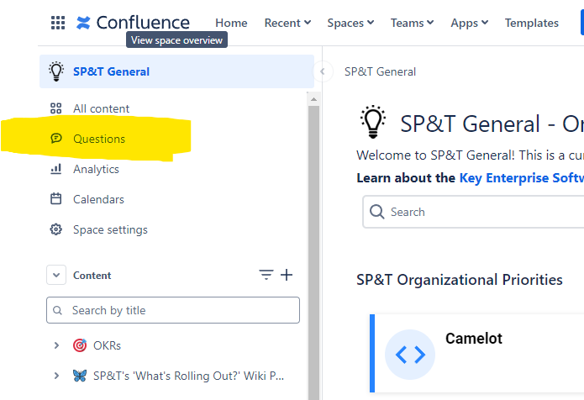The height and width of the screenshot is (400, 584).
Task: Open Calendars in the sidebar
Action: pos(98,199)
